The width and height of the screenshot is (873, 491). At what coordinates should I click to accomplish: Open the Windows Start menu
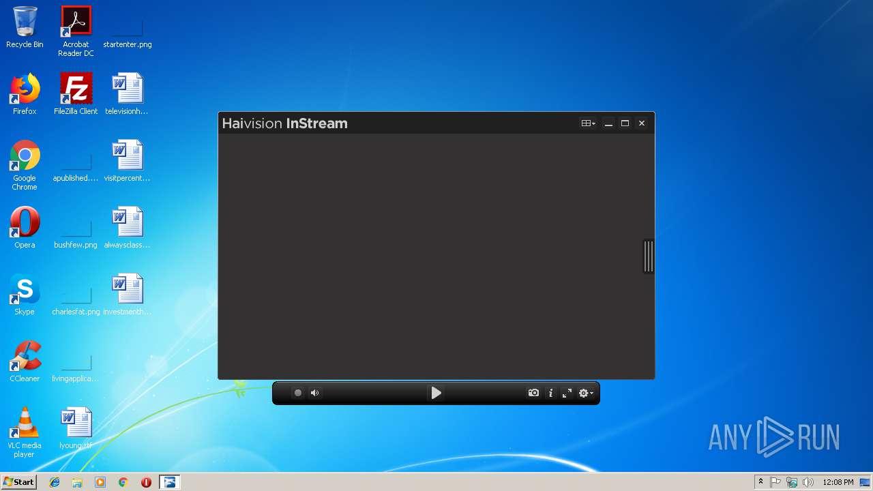point(19,482)
